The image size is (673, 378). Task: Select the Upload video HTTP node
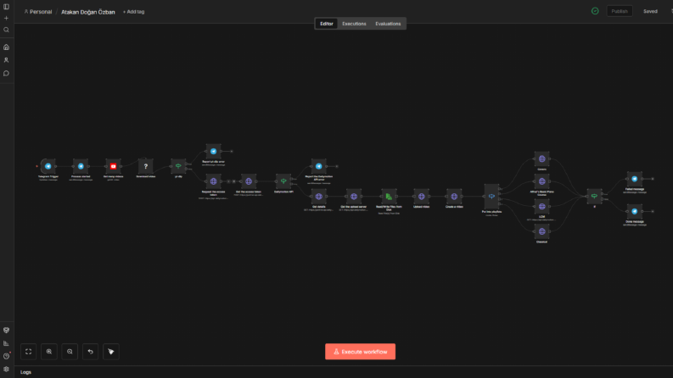[x=422, y=197]
